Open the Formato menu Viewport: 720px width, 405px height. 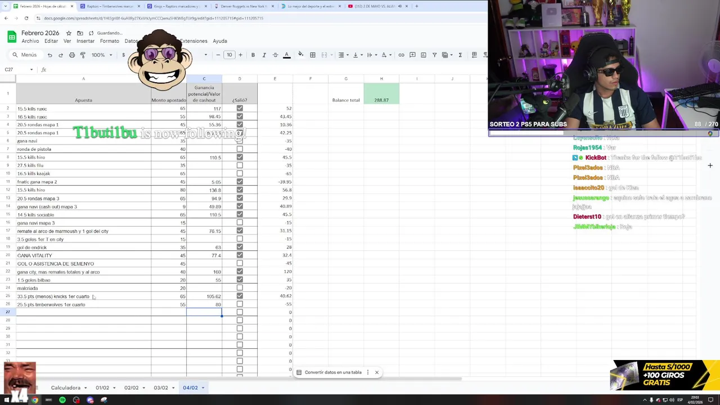click(x=110, y=41)
